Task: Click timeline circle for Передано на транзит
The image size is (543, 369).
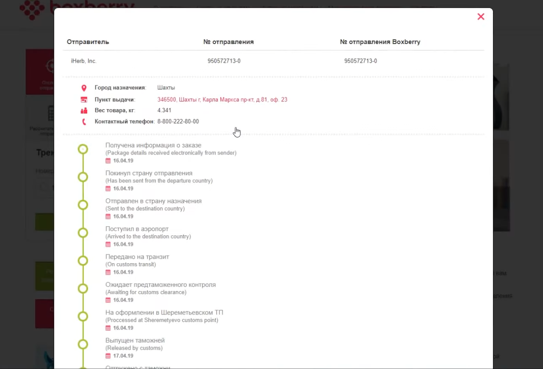Action: [83, 261]
